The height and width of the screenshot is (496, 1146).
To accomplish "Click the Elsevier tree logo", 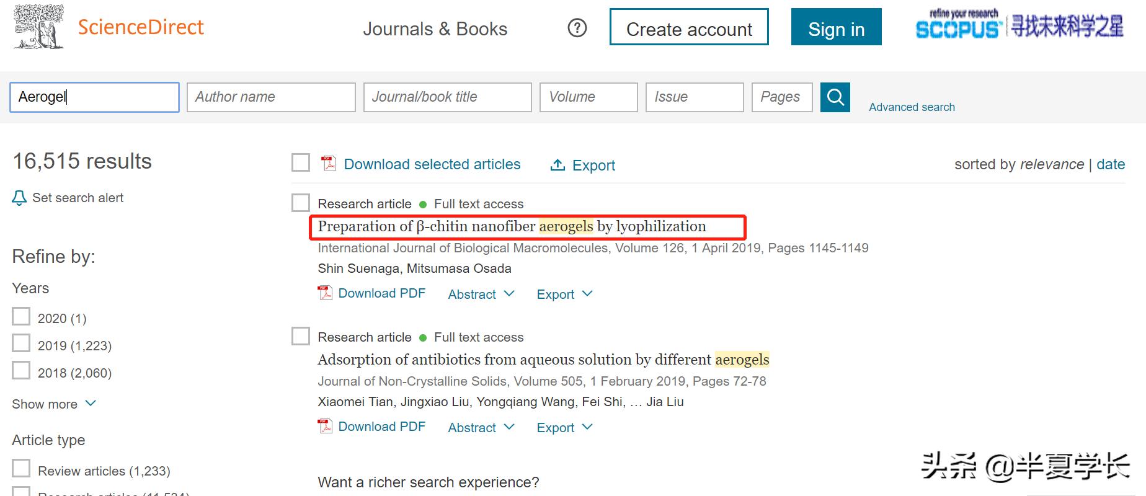I will click(x=39, y=27).
